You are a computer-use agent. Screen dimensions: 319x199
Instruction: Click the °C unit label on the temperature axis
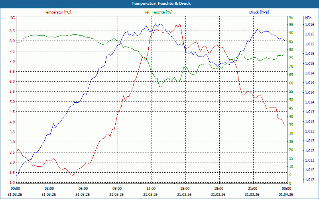point(13,18)
